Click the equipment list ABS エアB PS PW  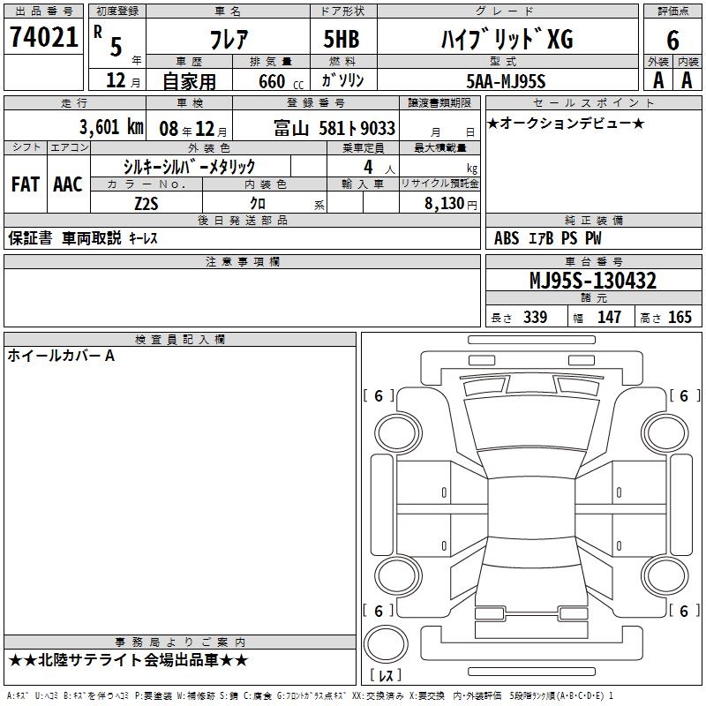[547, 238]
